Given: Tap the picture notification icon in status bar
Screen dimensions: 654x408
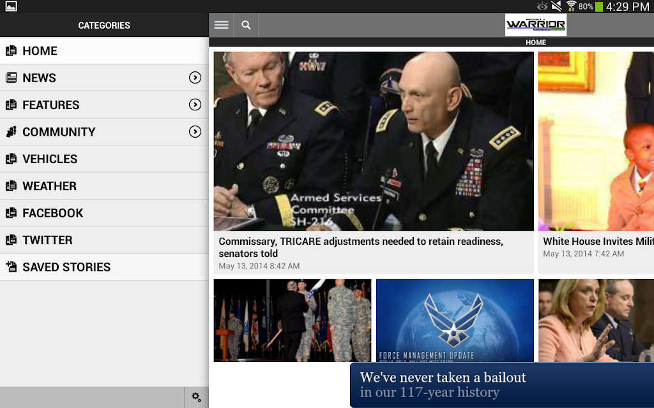Looking at the screenshot, I should (11, 6).
